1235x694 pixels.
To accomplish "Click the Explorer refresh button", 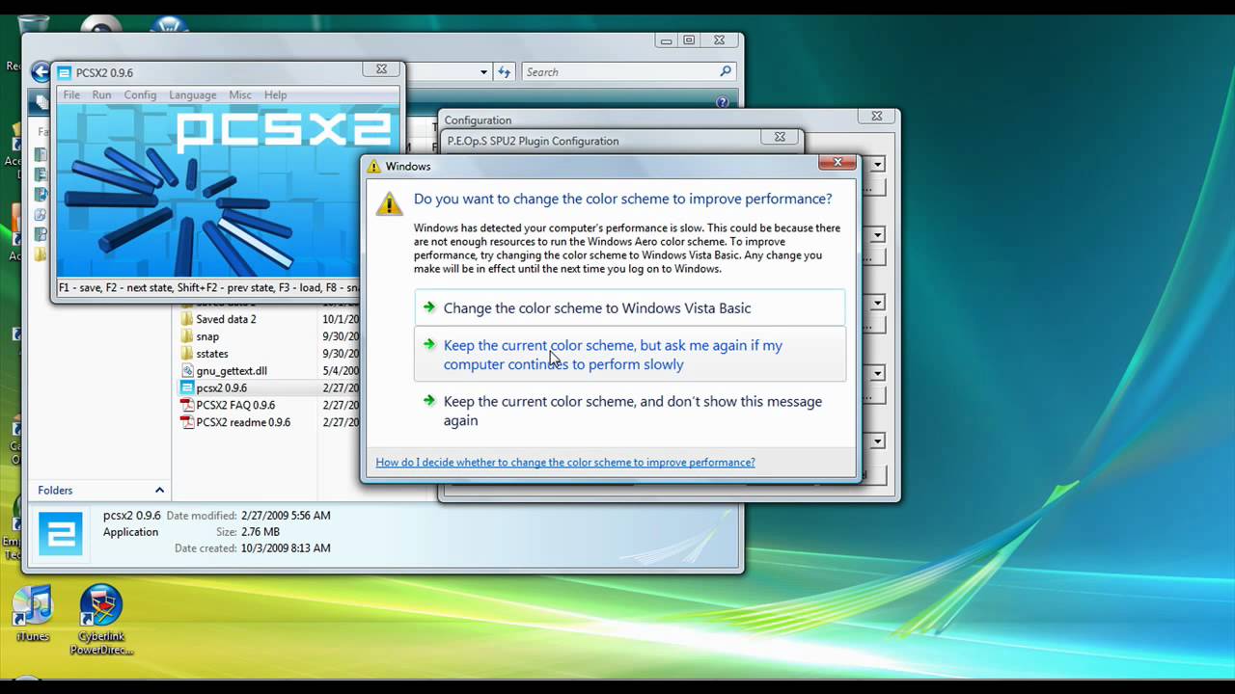I will coord(504,72).
